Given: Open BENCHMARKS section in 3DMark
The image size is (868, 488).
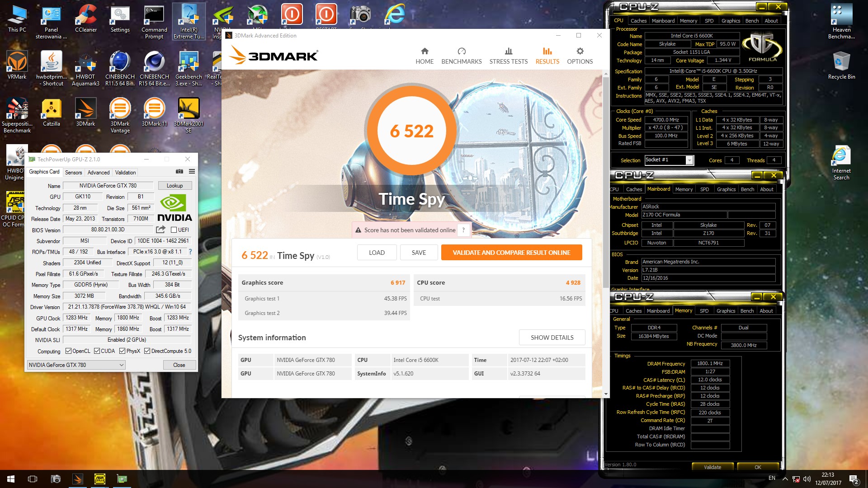Looking at the screenshot, I should (462, 56).
